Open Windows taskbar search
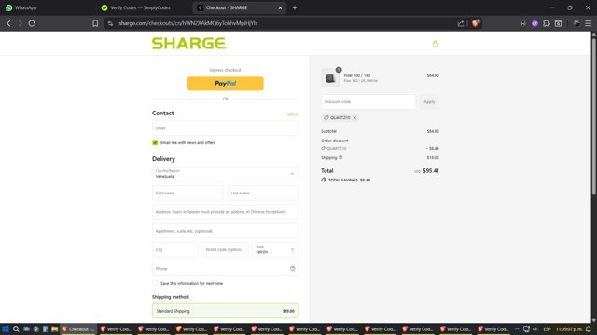 [16, 328]
